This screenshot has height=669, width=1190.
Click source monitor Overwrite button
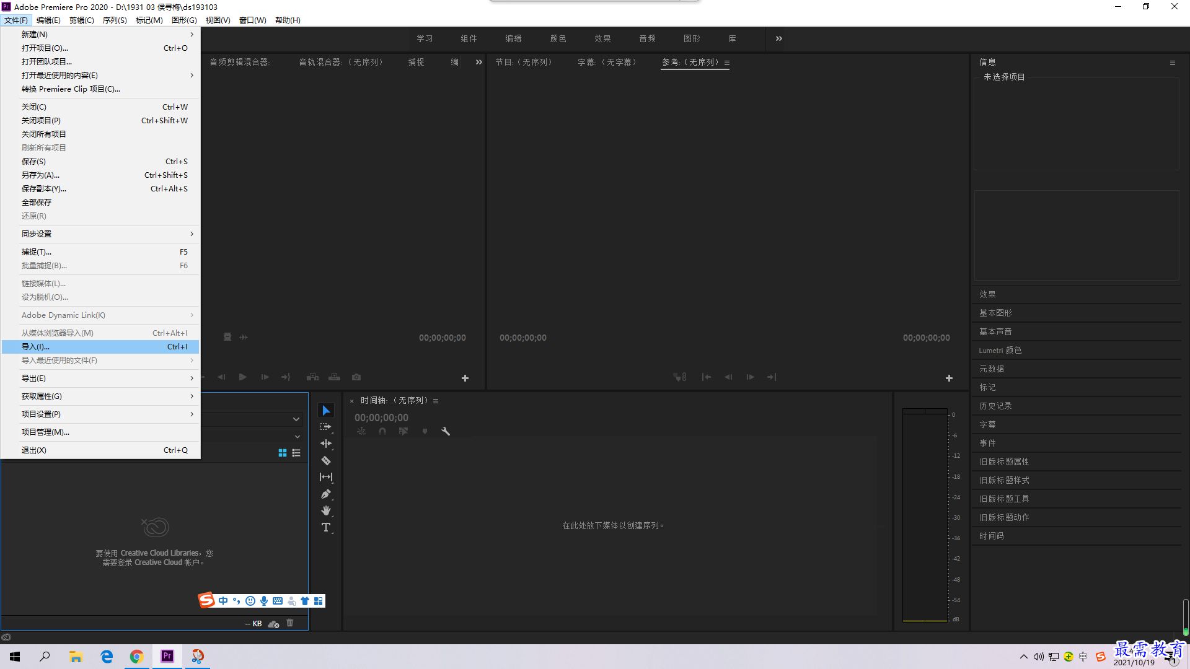pos(334,377)
